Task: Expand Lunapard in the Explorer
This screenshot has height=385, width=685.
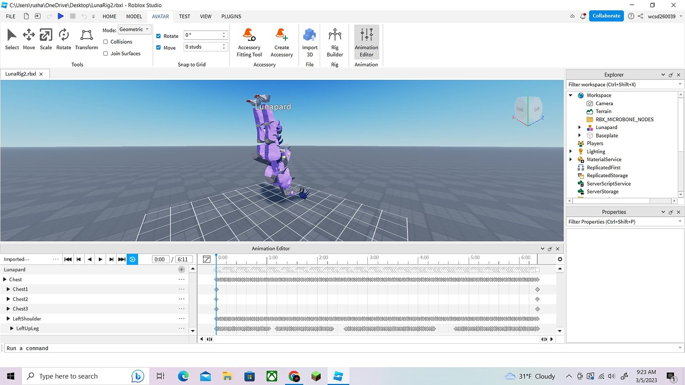Action: click(579, 128)
